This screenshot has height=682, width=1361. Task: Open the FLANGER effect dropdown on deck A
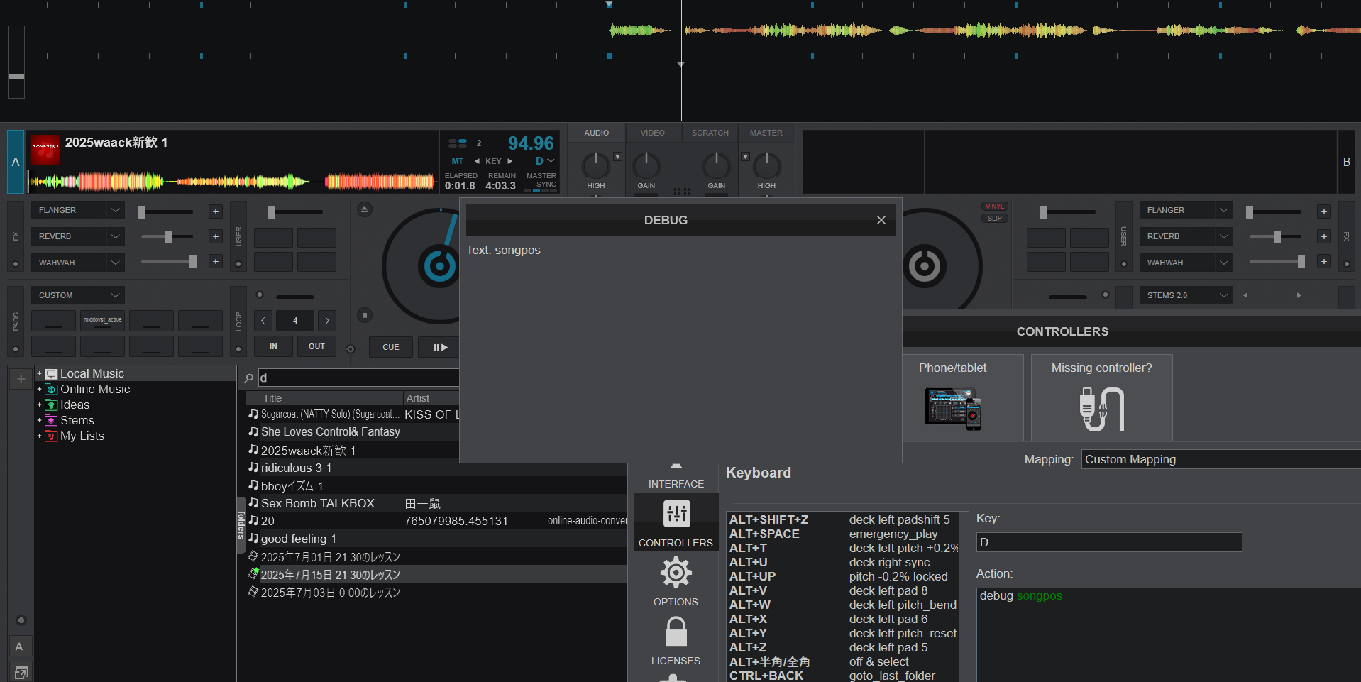(x=115, y=210)
